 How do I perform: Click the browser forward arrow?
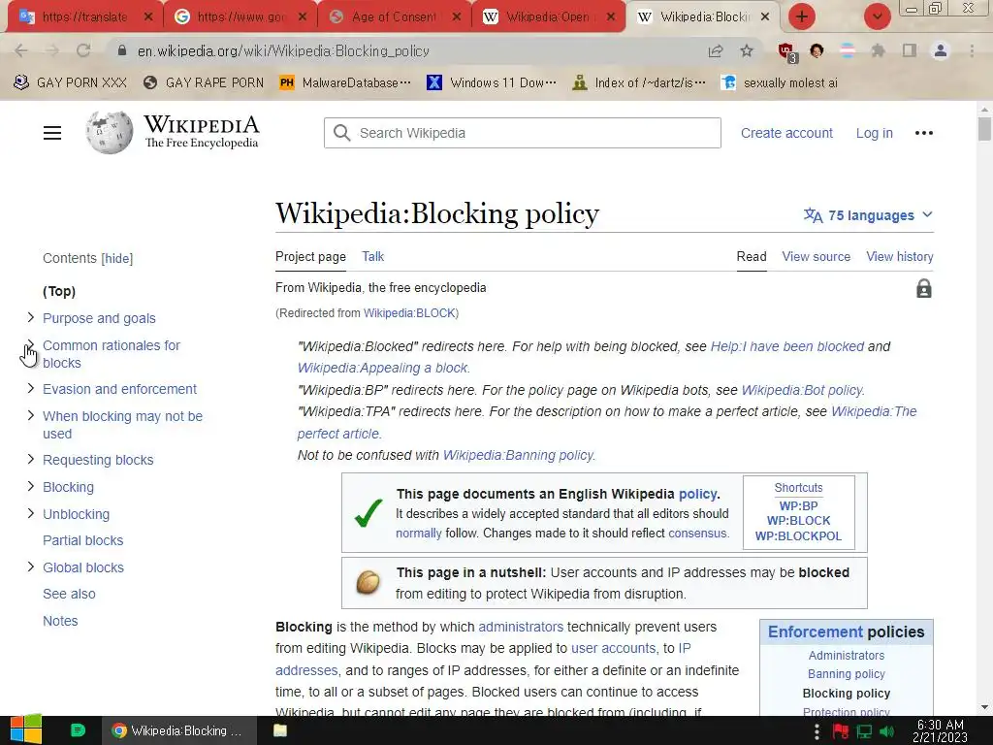pyautogui.click(x=52, y=50)
